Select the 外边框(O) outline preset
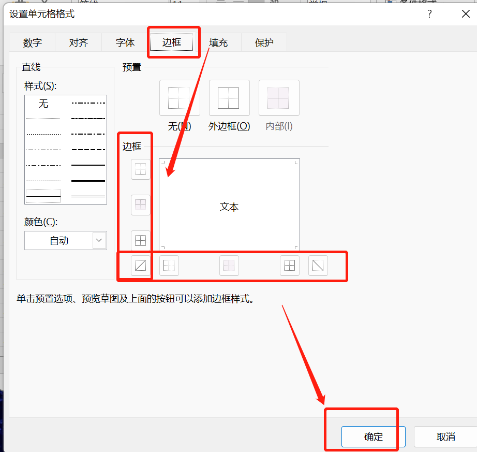Viewport: 477px width, 452px height. click(x=229, y=98)
